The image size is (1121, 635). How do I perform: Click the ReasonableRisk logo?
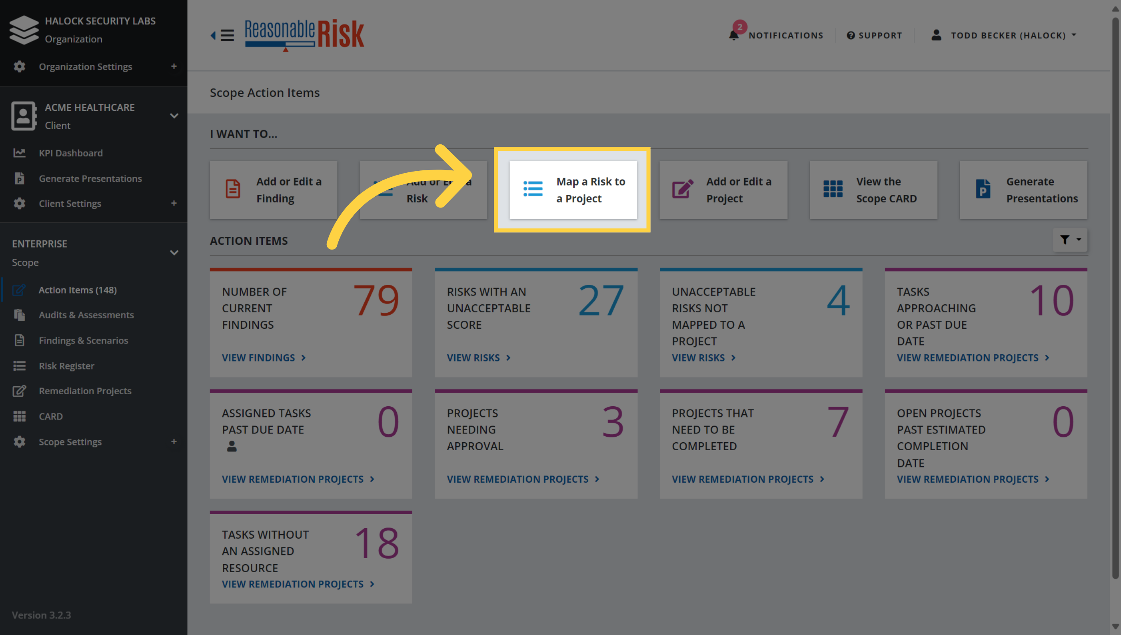coord(304,35)
